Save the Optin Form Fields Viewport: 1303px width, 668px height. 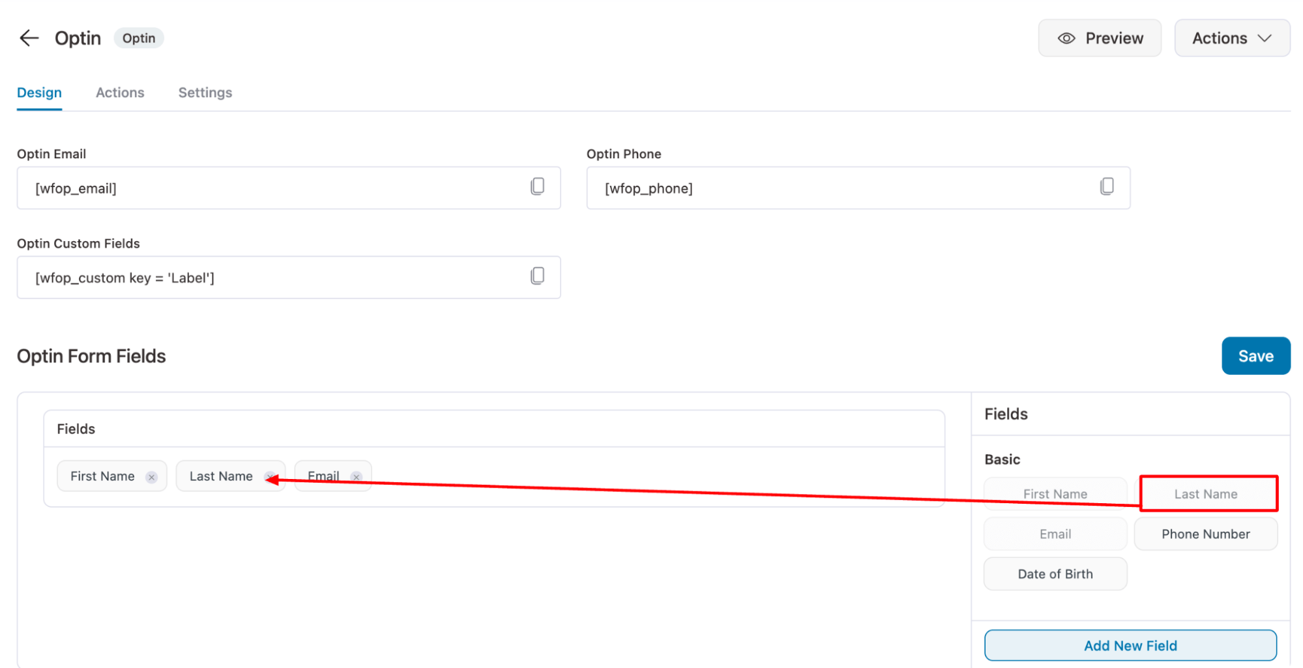pyautogui.click(x=1255, y=356)
